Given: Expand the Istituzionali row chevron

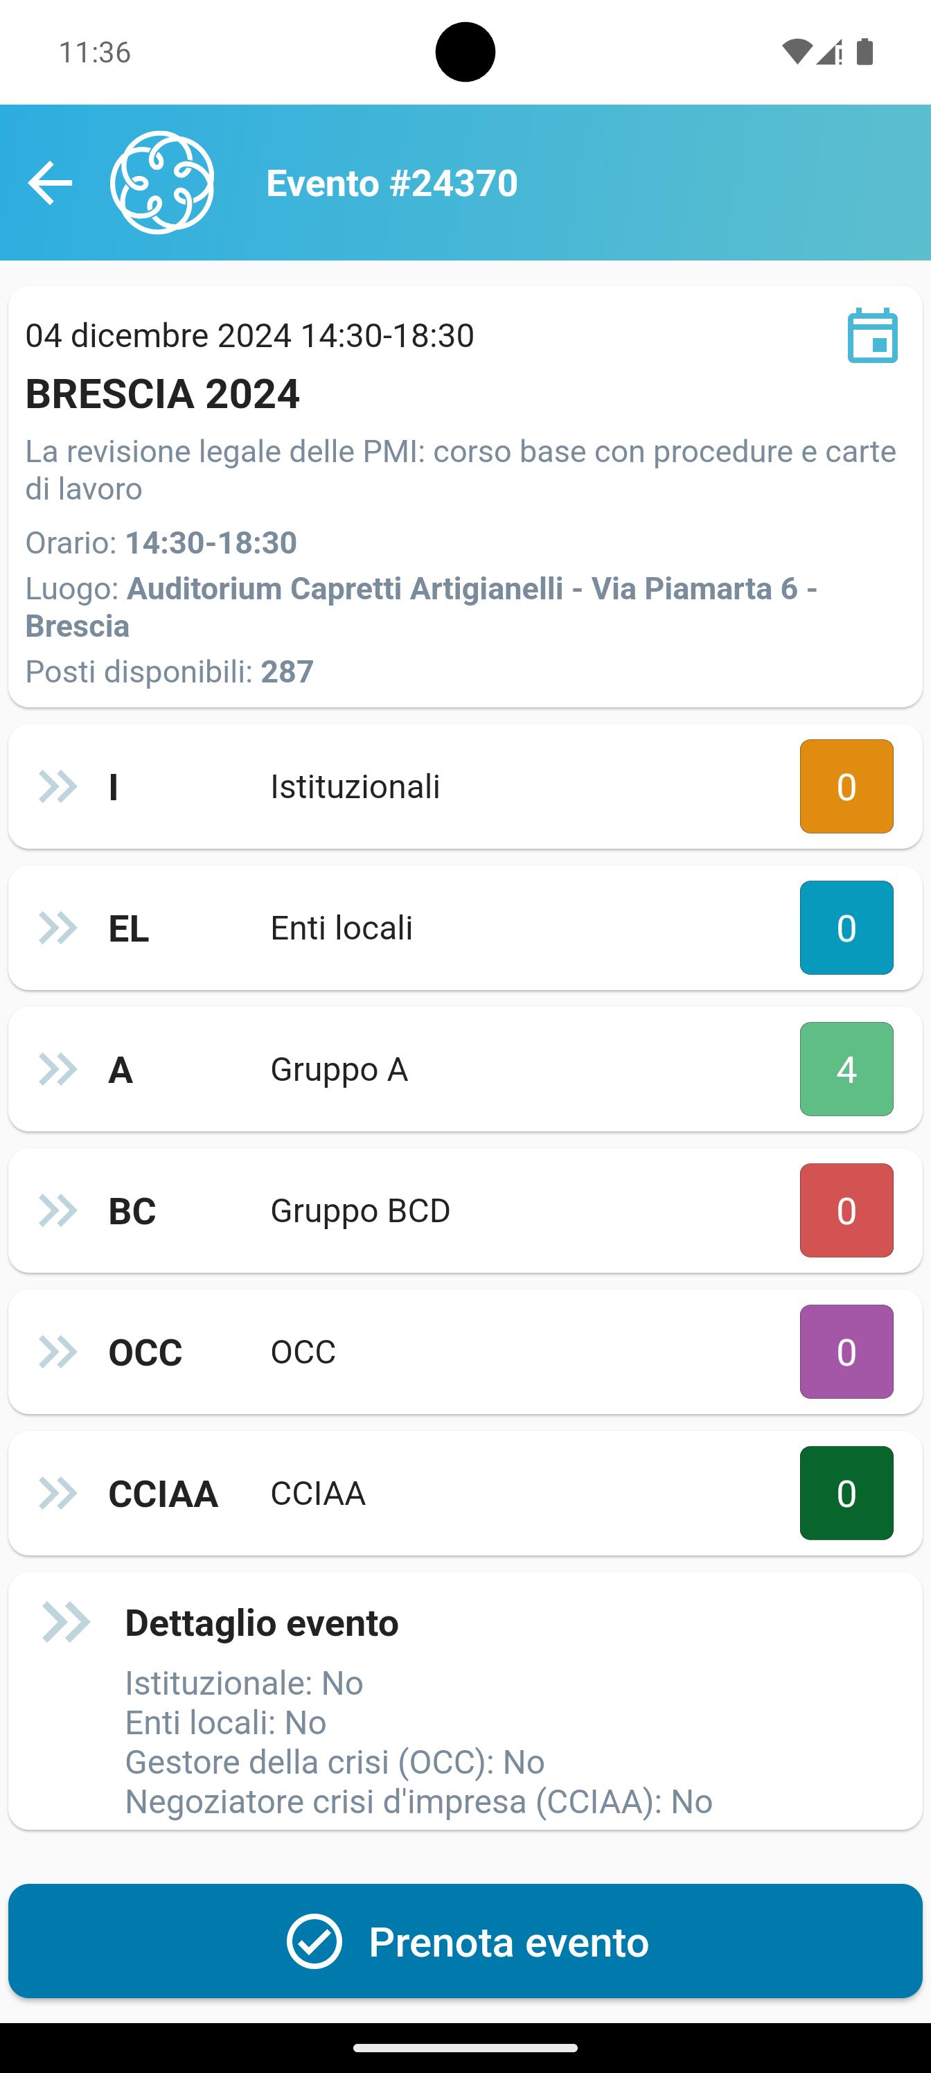Looking at the screenshot, I should [x=58, y=786].
